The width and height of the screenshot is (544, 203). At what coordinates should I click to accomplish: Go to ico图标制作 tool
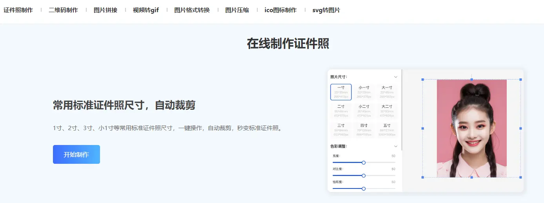280,10
